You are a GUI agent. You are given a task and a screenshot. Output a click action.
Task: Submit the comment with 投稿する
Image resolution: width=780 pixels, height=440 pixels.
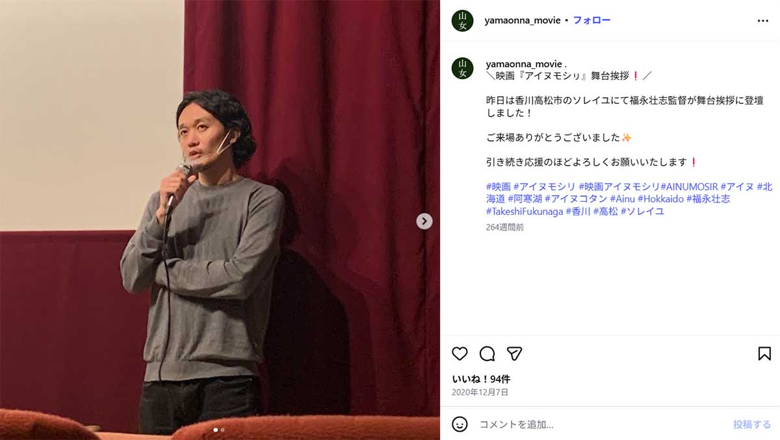pyautogui.click(x=752, y=424)
